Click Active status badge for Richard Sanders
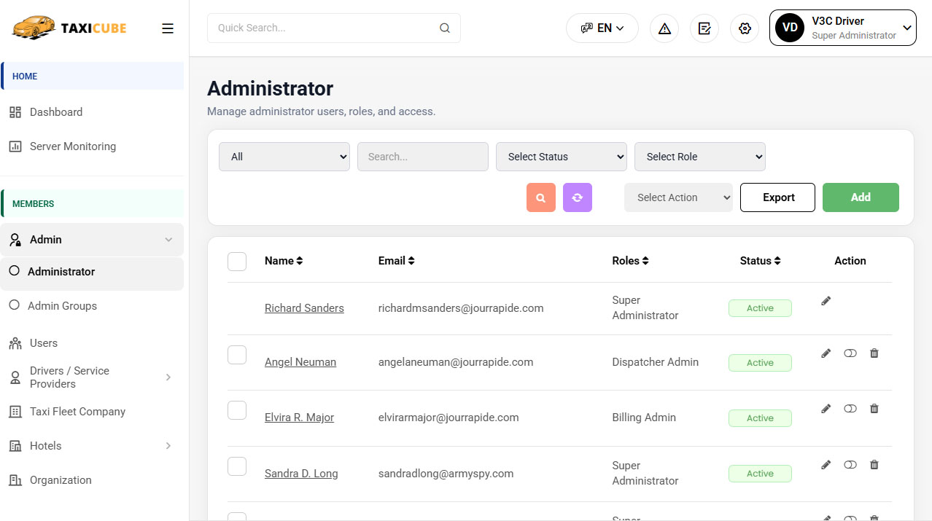932x521 pixels. 760,308
